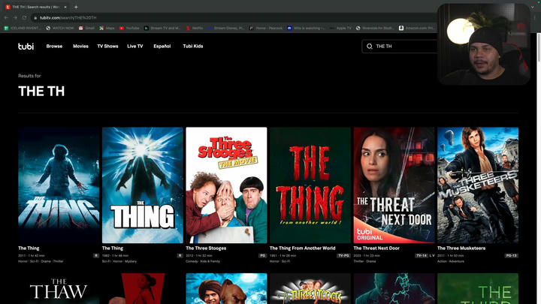Open the Amazon.com bookmark

[417, 28]
